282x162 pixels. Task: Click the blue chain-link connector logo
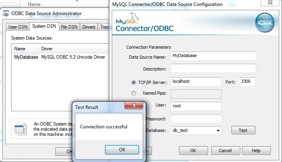(x=265, y=22)
